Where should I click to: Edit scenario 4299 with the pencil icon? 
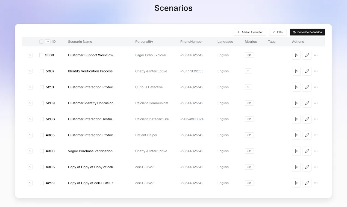(307, 183)
